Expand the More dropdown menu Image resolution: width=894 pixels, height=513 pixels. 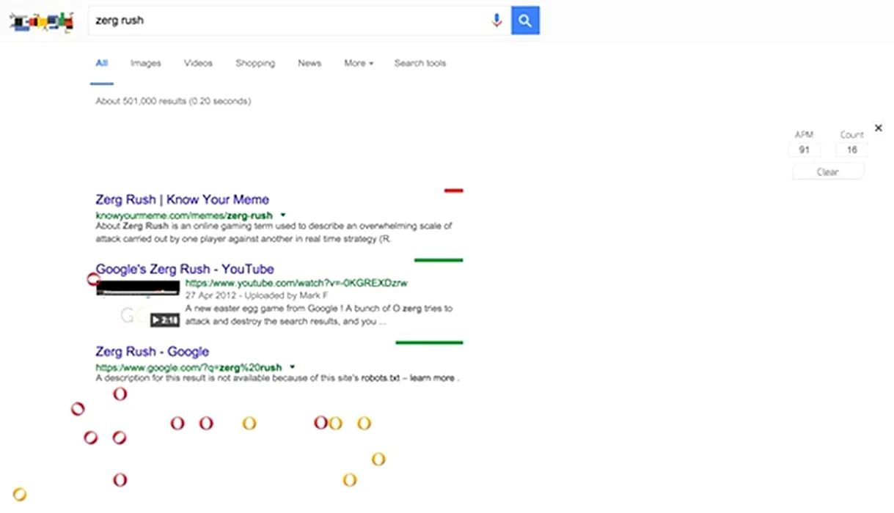point(359,63)
